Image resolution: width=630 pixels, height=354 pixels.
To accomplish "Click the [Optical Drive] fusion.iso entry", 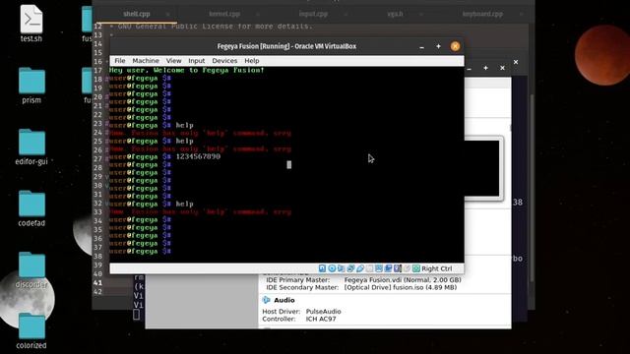I will [401, 287].
